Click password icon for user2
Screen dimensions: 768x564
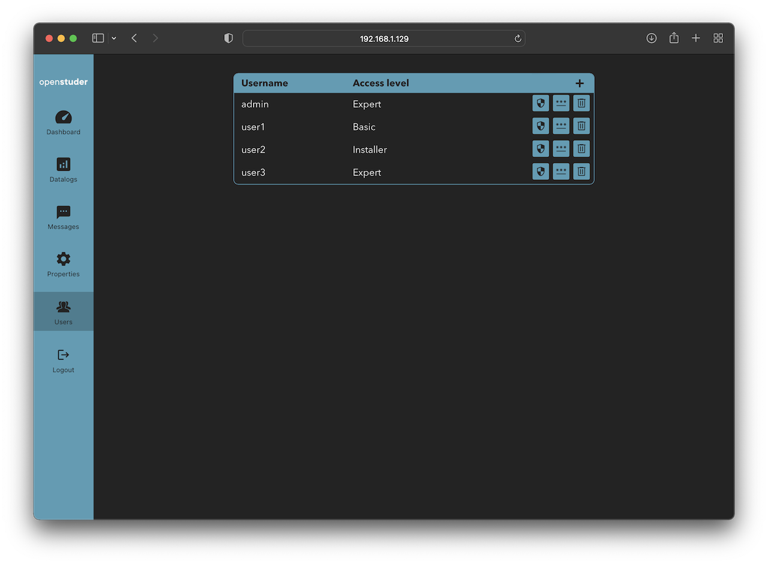pos(561,149)
